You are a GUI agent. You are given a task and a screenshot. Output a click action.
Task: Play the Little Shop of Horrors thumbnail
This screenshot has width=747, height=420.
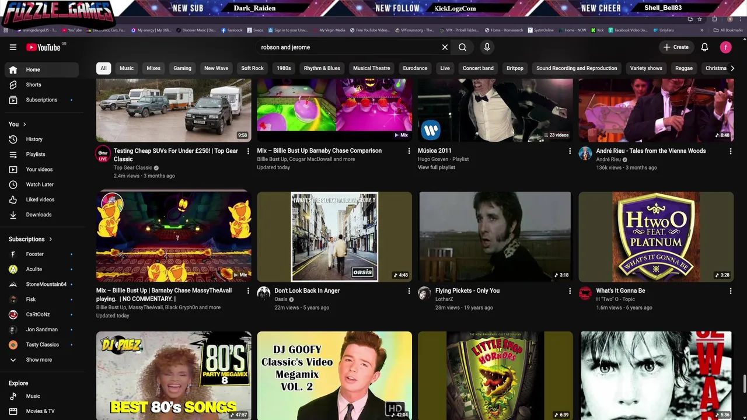pyautogui.click(x=495, y=376)
